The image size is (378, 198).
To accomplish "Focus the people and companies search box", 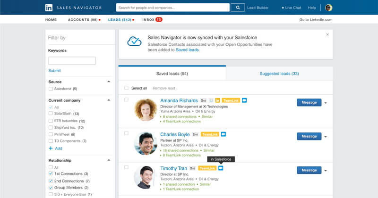I will [172, 8].
